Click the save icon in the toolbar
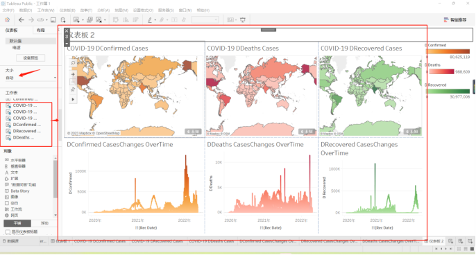This screenshot has height=255, width=476. click(x=53, y=20)
